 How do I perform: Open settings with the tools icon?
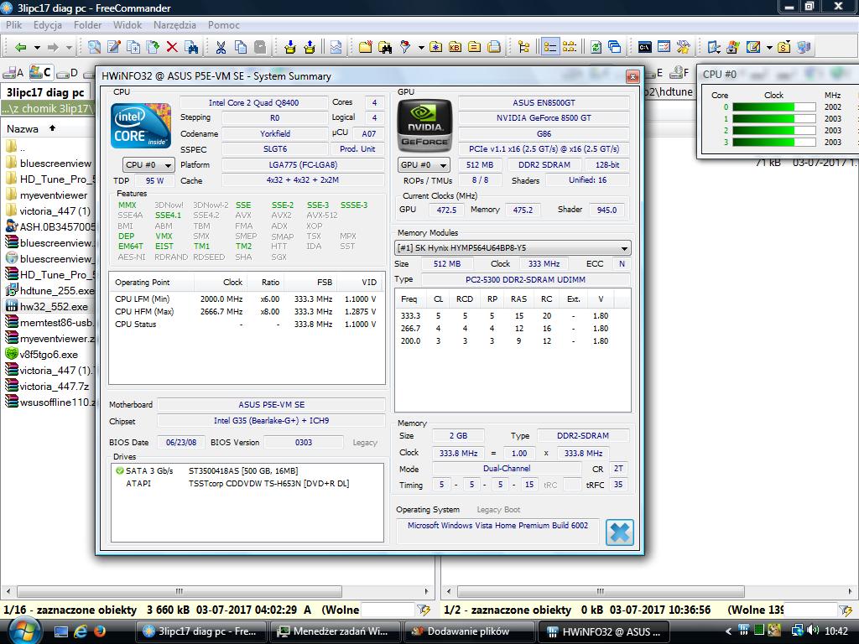pos(683,47)
